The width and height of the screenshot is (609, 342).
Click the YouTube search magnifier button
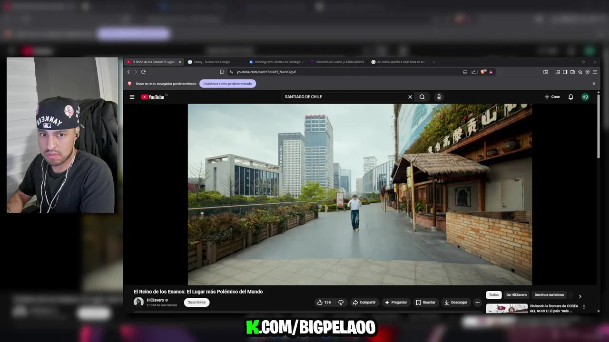click(422, 97)
